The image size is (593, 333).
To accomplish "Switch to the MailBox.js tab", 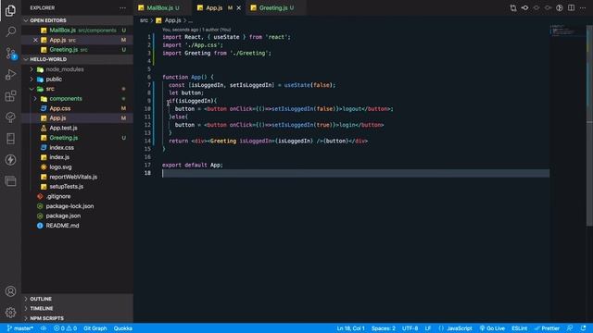I will click(163, 8).
